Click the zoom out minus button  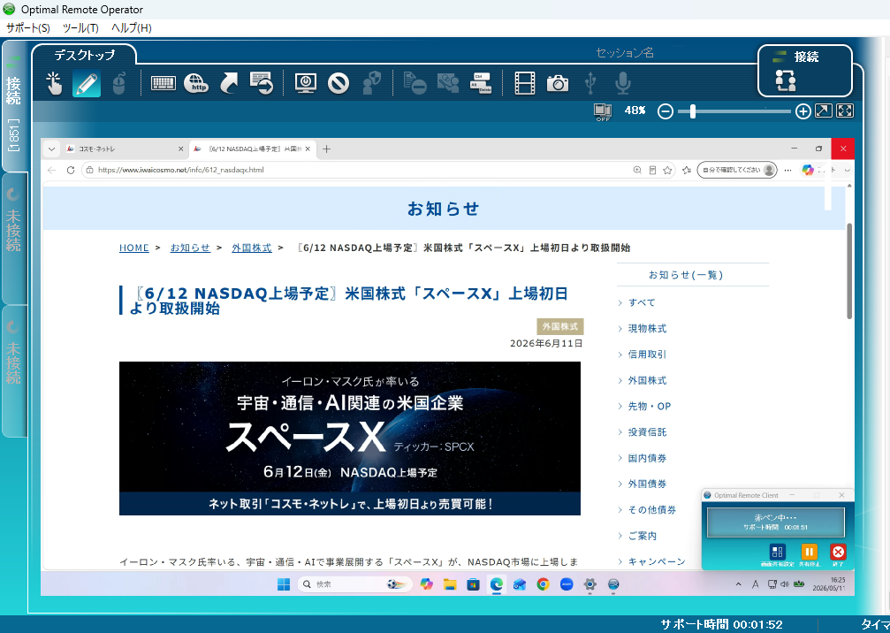pyautogui.click(x=666, y=111)
